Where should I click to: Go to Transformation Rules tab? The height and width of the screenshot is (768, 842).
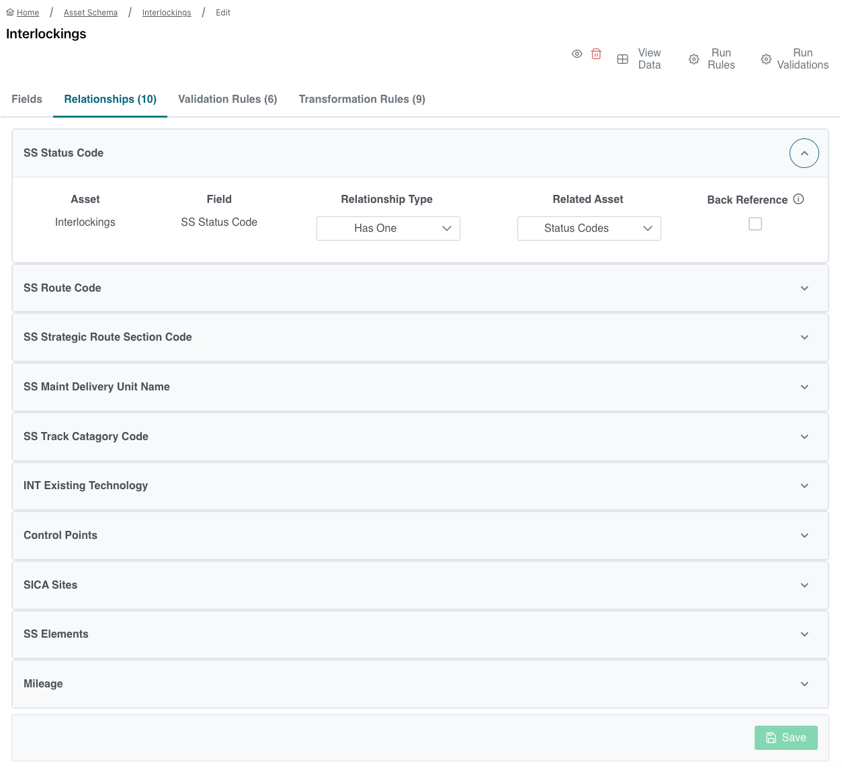362,99
